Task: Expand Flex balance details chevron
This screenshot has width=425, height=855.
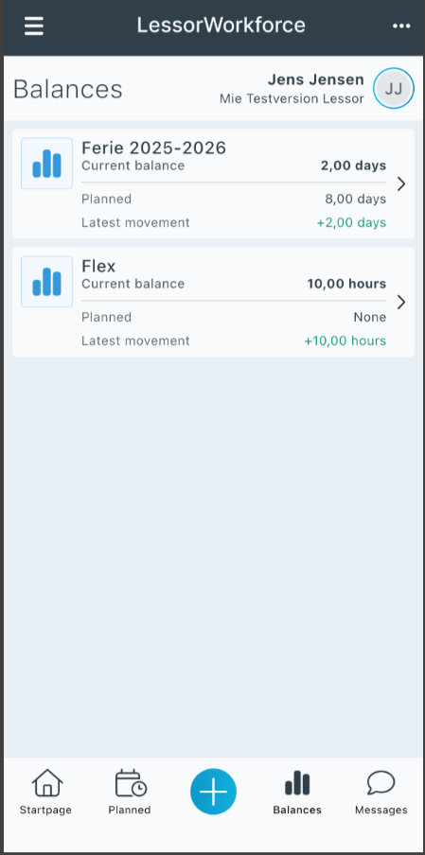Action: click(401, 302)
